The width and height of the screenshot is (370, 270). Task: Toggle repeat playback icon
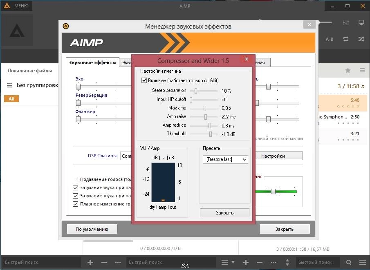pyautogui.click(x=346, y=39)
